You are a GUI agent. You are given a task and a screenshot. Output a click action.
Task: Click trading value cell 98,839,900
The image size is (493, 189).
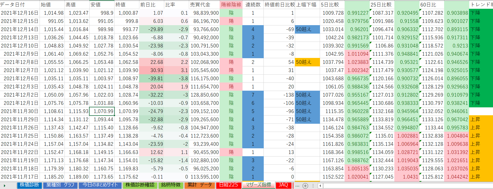click(204, 13)
